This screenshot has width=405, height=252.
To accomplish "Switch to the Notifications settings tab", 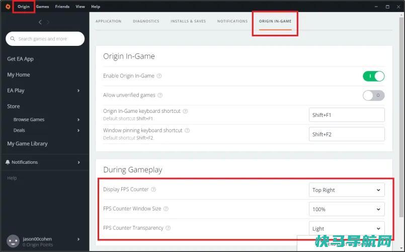I will (x=232, y=21).
